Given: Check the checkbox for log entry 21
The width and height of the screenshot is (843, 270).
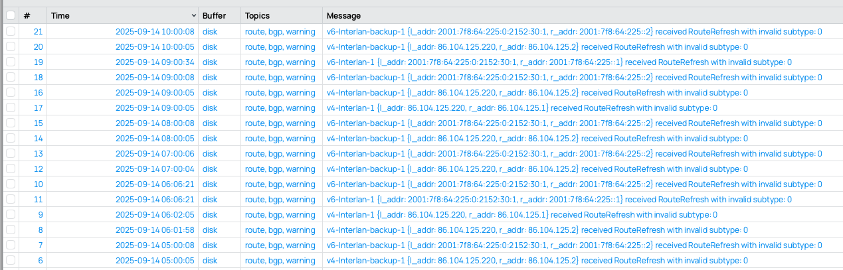Looking at the screenshot, I should coord(11,32).
